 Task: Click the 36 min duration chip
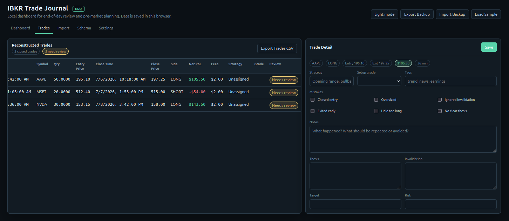[422, 63]
